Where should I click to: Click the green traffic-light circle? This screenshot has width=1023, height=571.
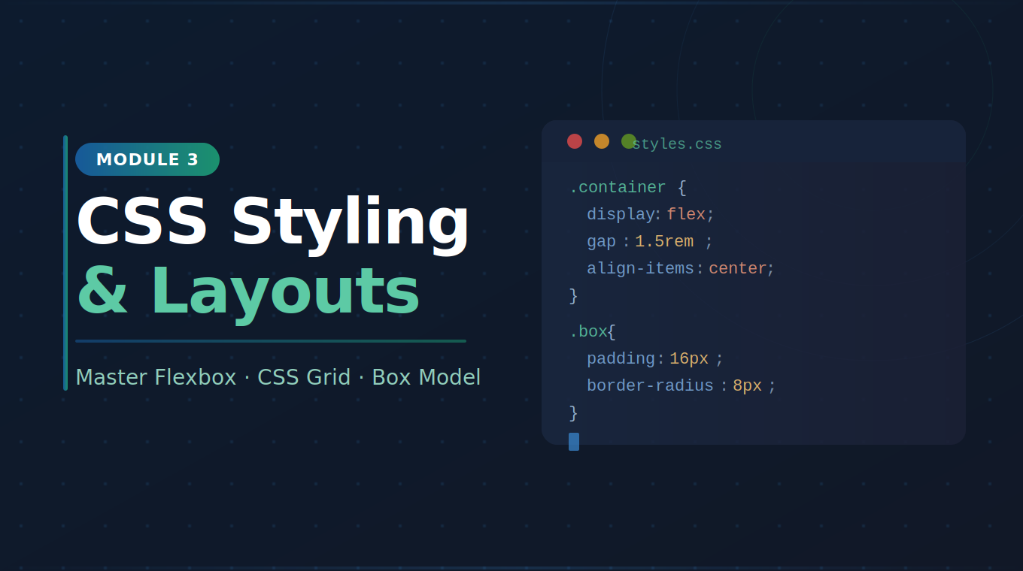tap(629, 140)
